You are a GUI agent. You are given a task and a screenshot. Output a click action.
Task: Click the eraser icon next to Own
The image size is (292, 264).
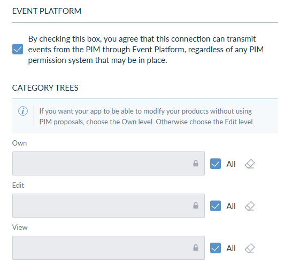tap(250, 164)
